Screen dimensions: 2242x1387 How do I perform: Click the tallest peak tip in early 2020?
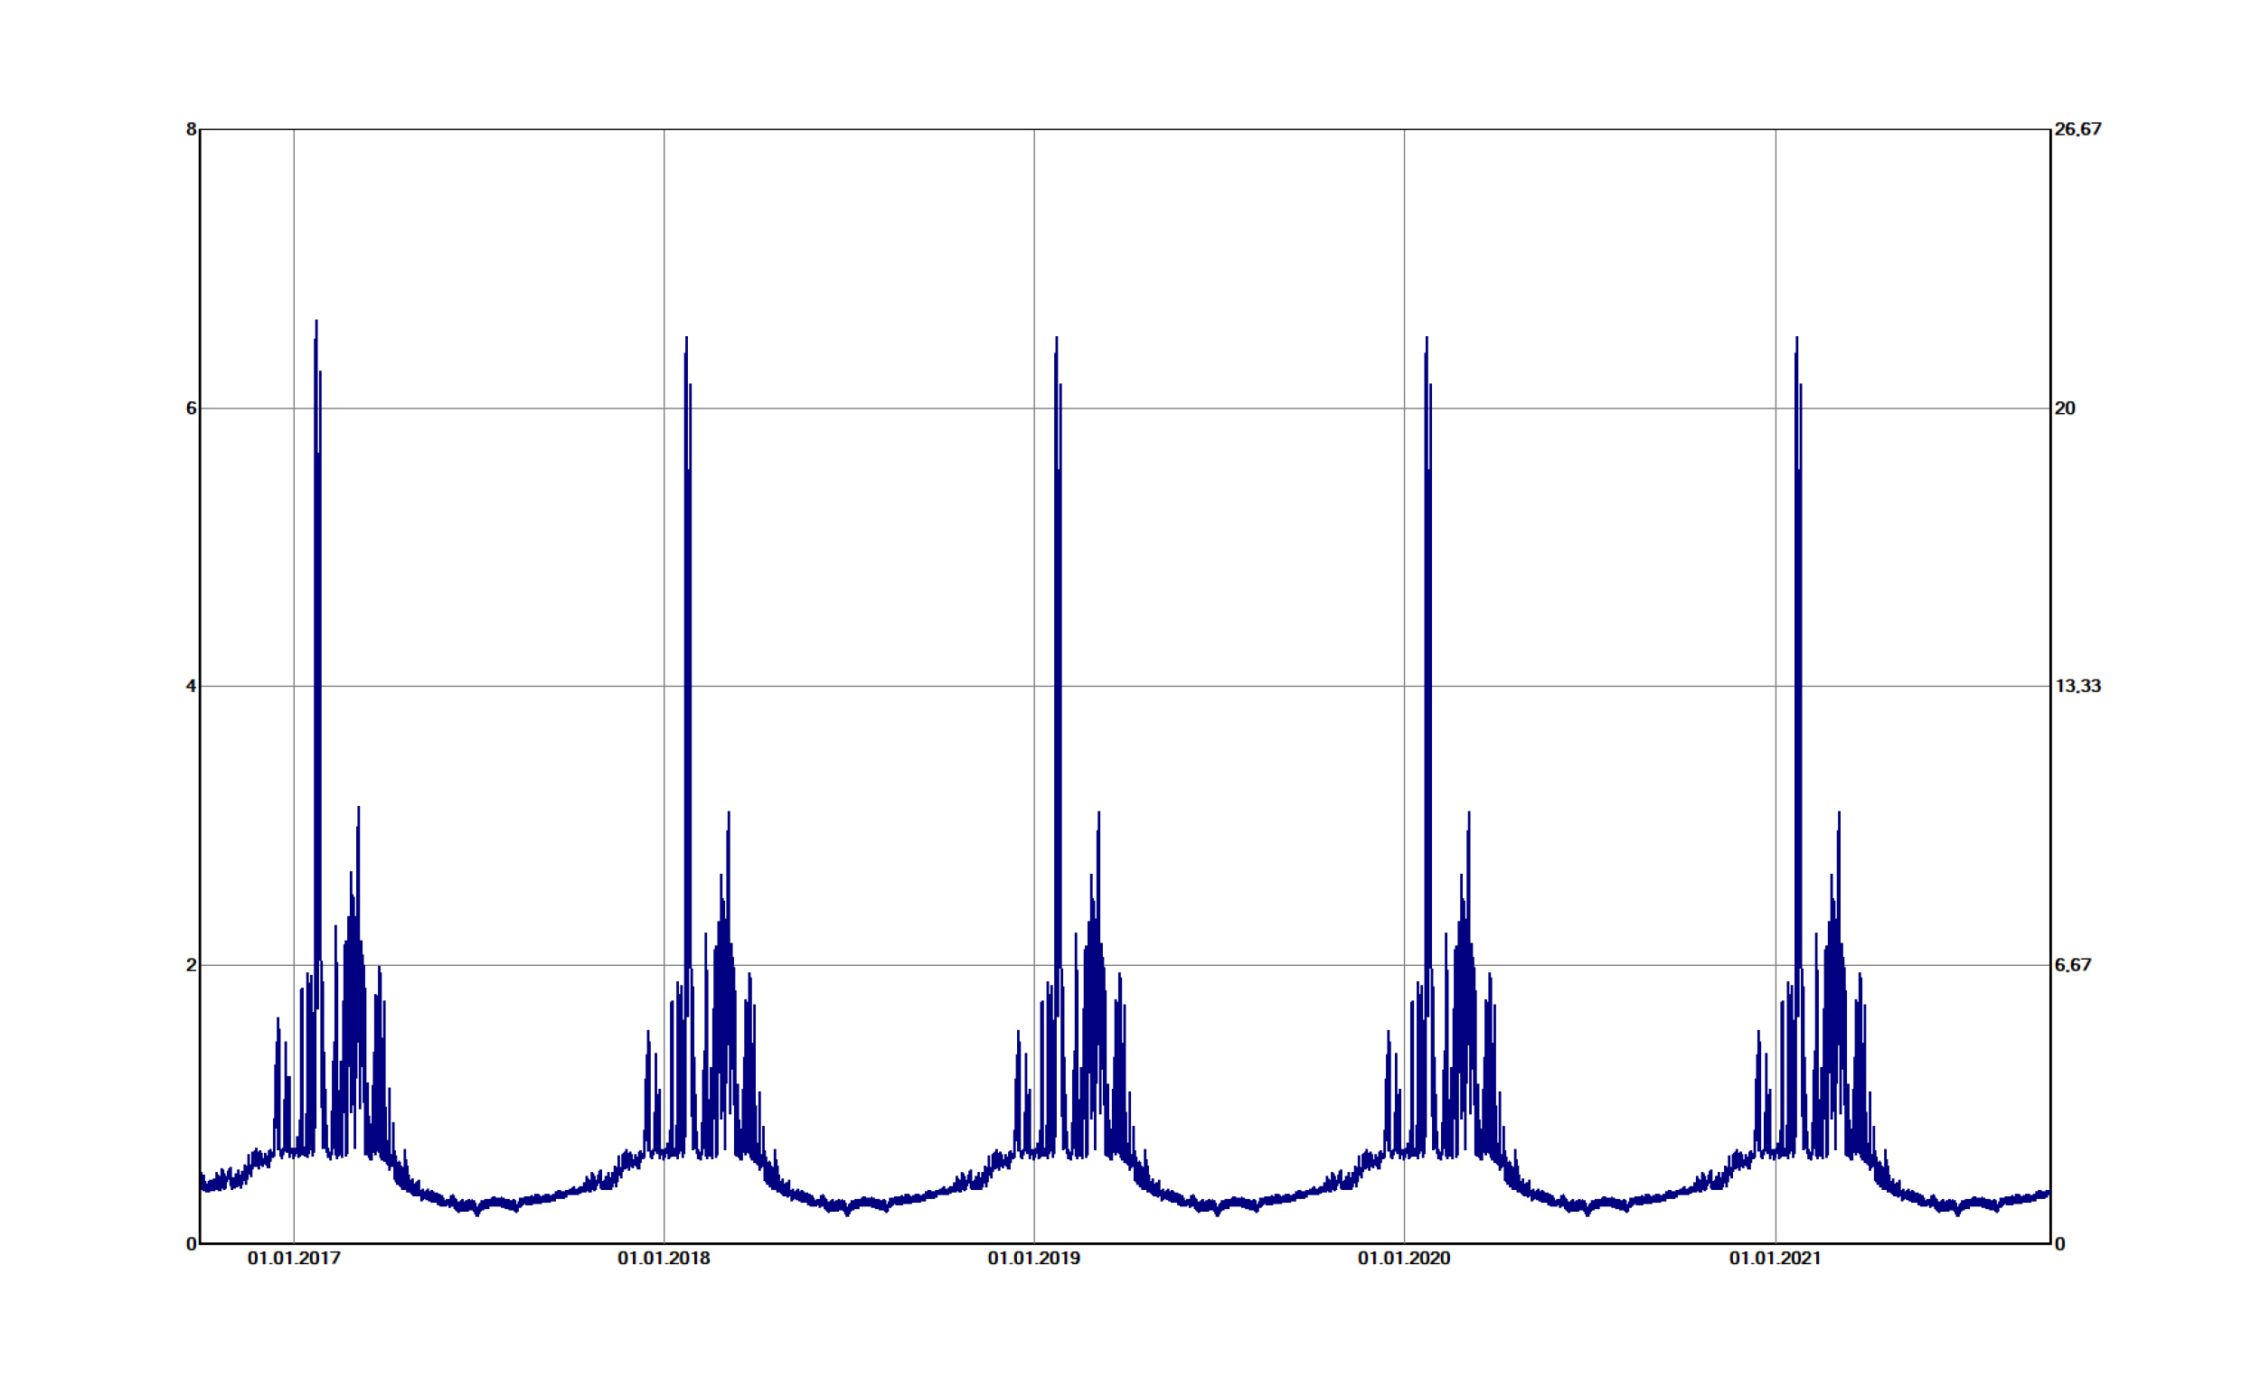point(1427,339)
